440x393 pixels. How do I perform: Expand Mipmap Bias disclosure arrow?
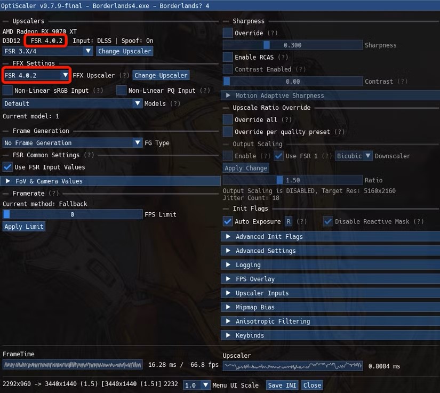(x=228, y=307)
